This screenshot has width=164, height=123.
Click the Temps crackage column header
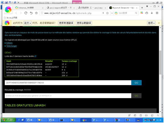[x=69, y=61]
